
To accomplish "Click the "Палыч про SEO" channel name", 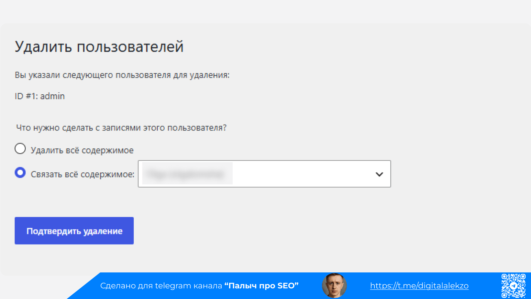I will 262,286.
